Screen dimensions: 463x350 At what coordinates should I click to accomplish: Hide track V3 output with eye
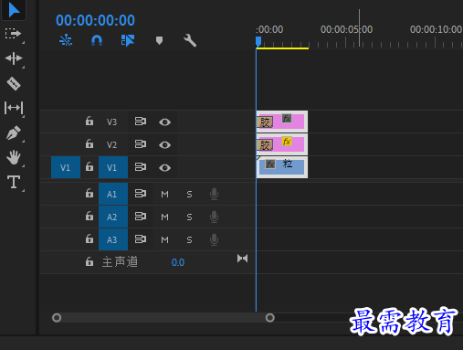click(x=164, y=122)
